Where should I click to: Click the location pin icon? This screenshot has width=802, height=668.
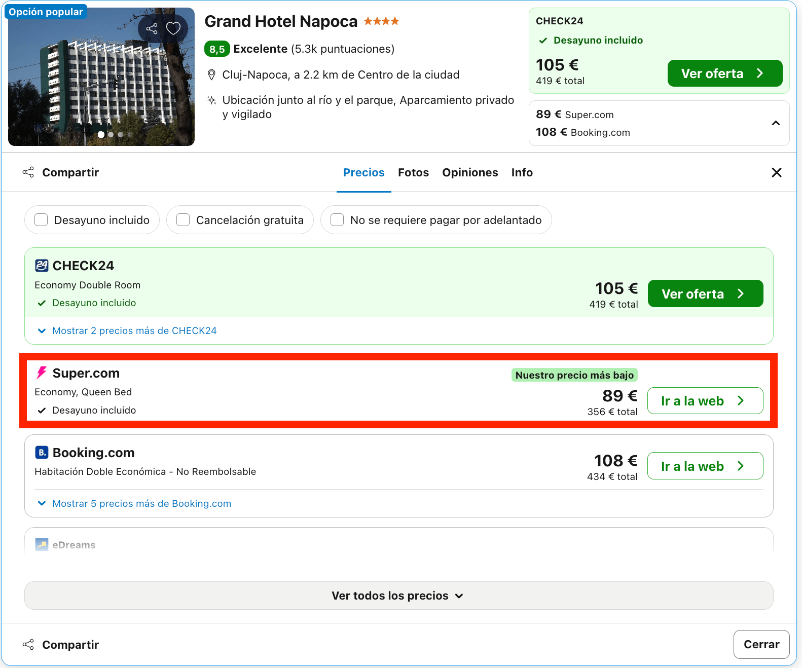(x=212, y=75)
